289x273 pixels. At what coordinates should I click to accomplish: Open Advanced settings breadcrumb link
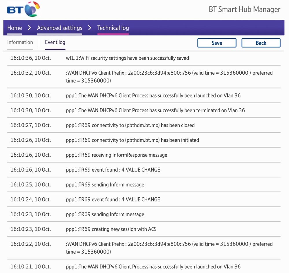pyautogui.click(x=60, y=28)
